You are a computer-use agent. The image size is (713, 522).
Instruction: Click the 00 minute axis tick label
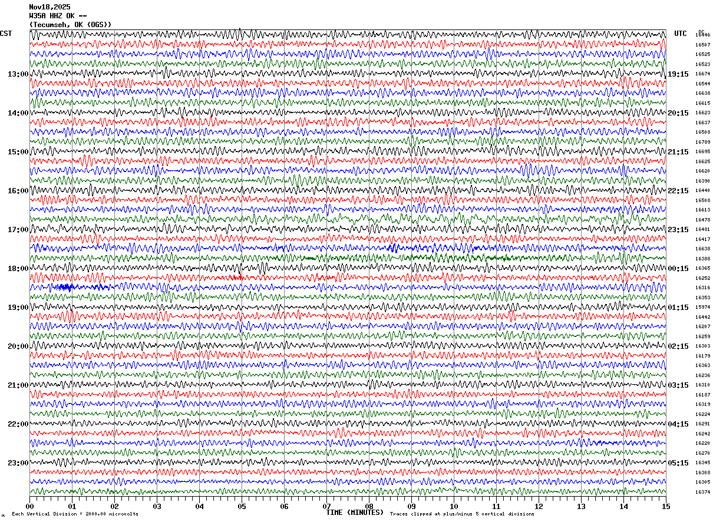[x=29, y=506]
